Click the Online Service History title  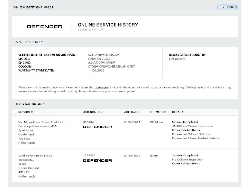108,25
